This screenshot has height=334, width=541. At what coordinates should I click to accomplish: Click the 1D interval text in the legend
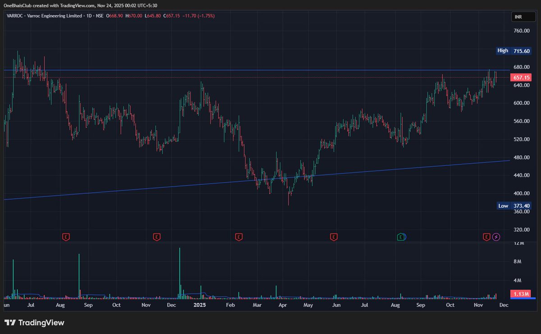coord(88,15)
